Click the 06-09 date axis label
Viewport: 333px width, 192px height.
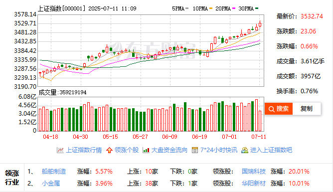click(x=169, y=137)
